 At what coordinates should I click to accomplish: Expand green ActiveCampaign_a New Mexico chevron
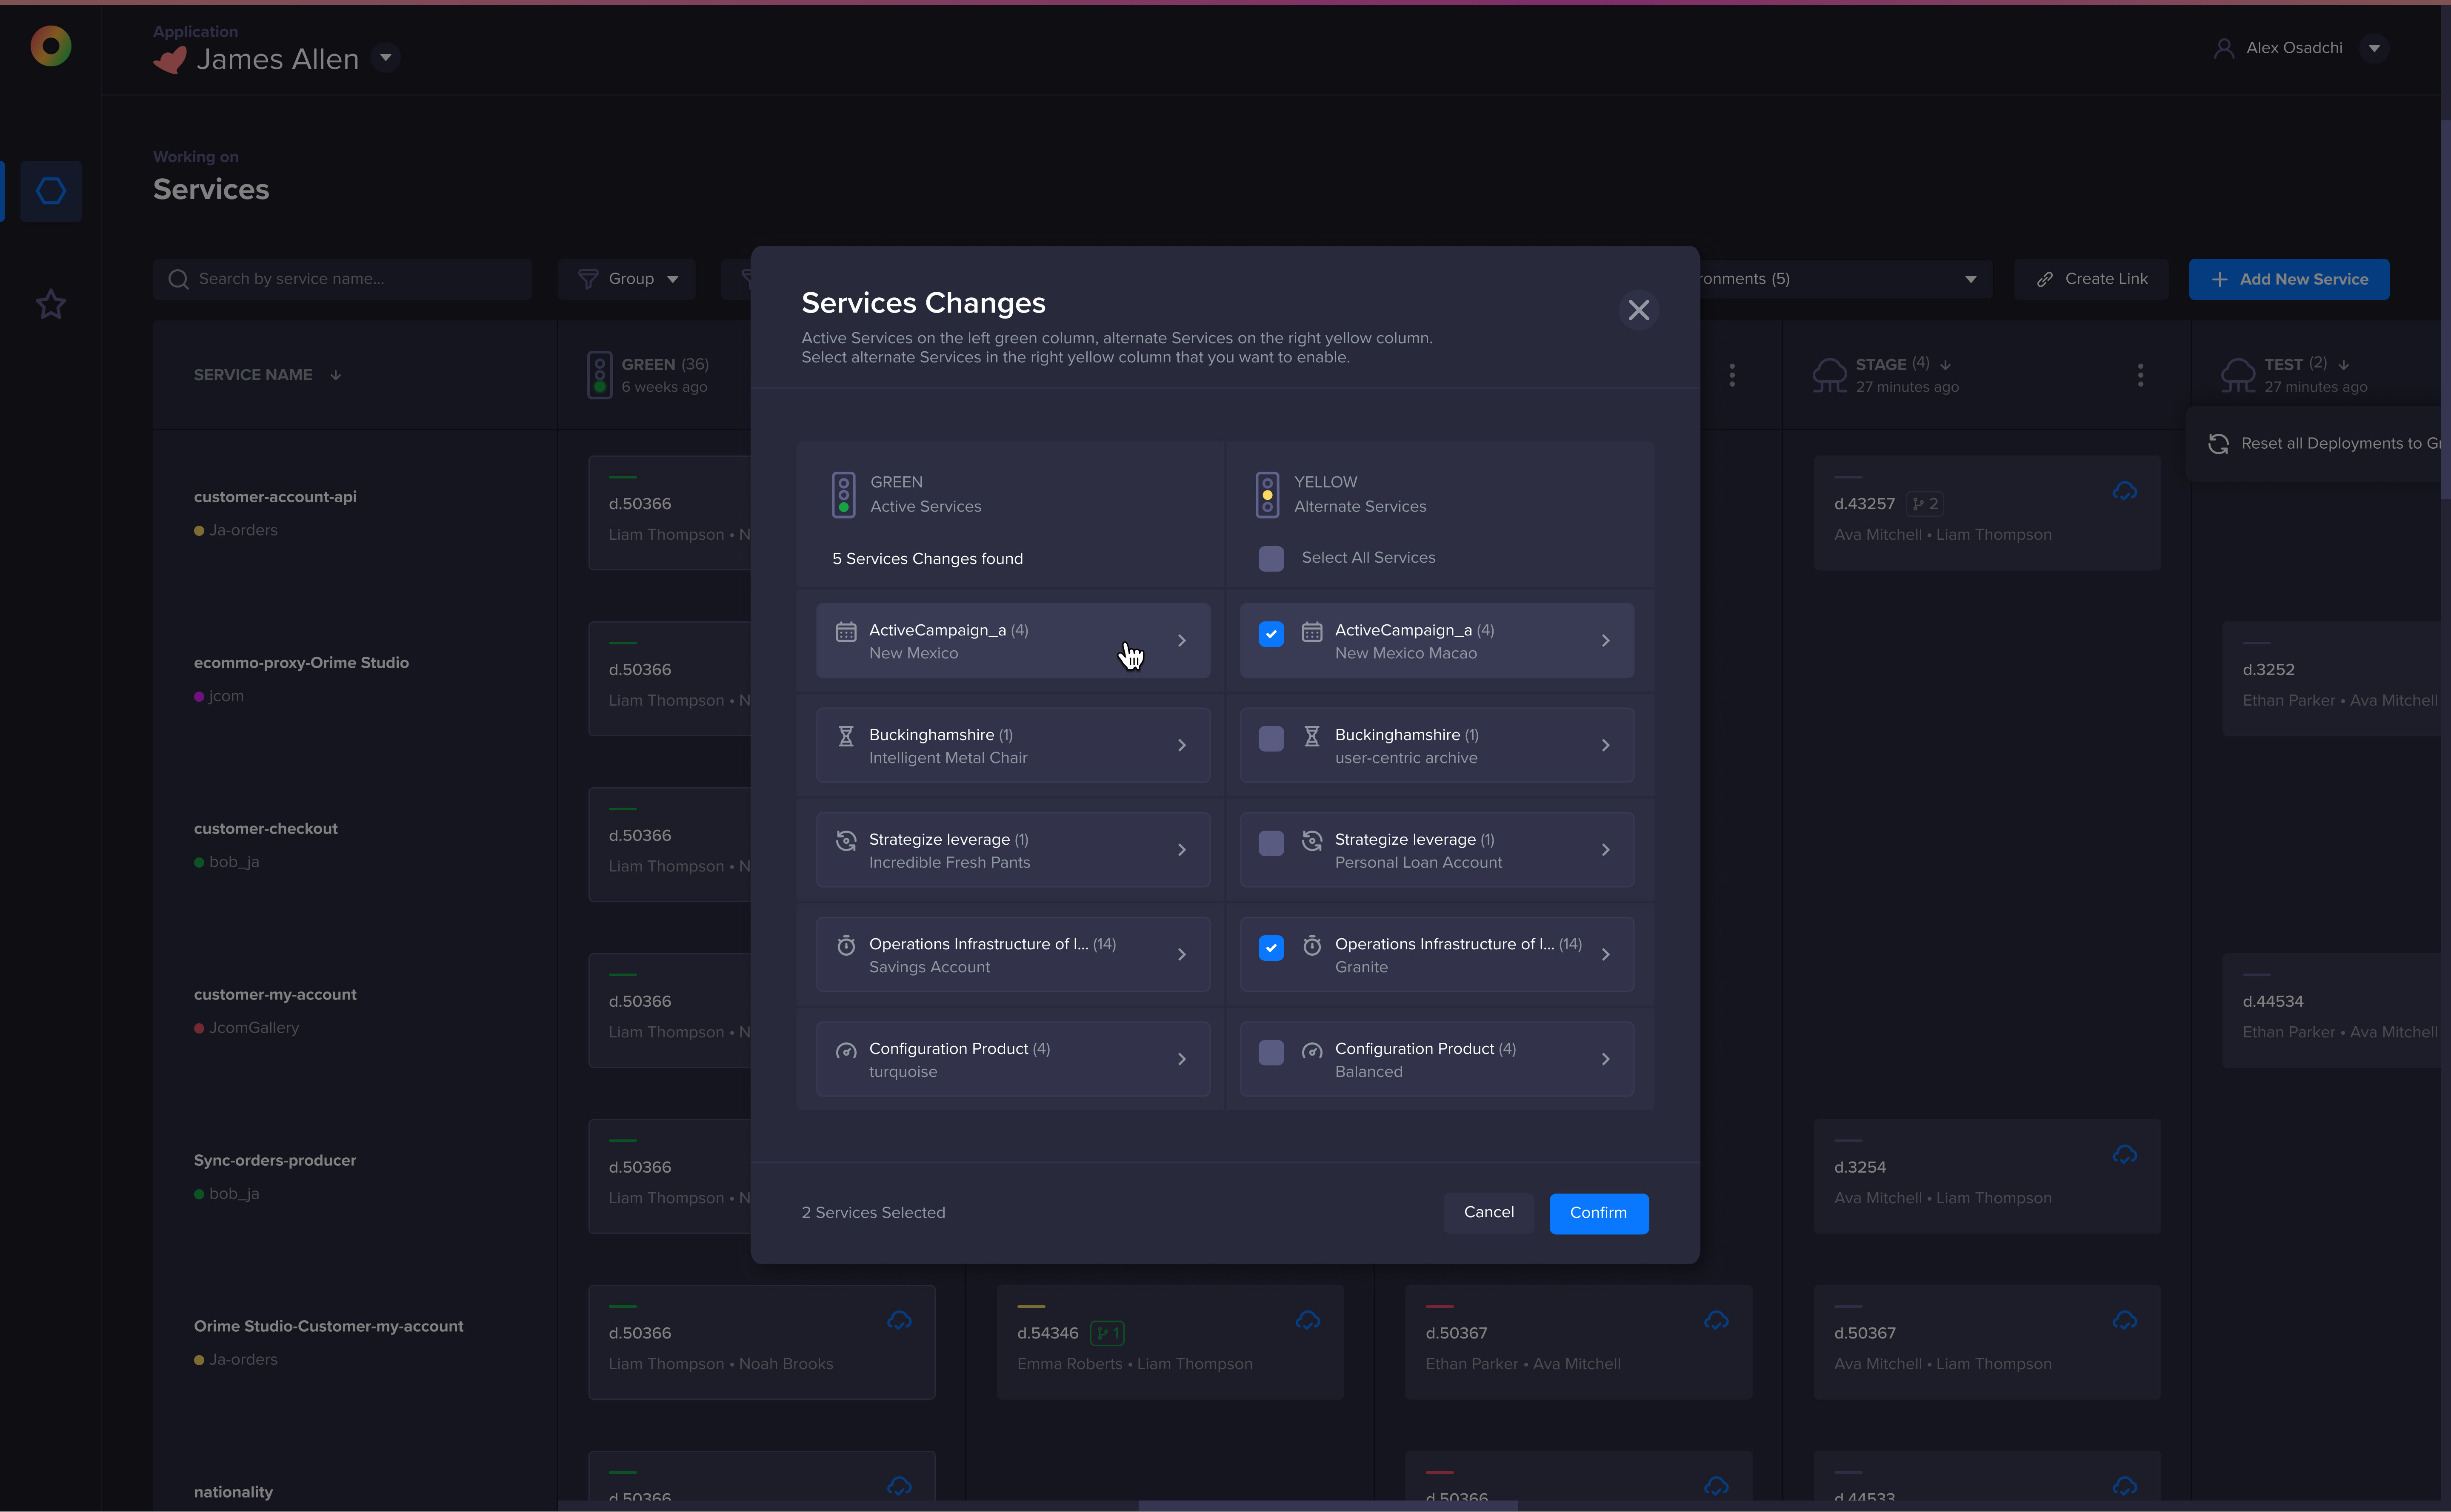click(1182, 641)
